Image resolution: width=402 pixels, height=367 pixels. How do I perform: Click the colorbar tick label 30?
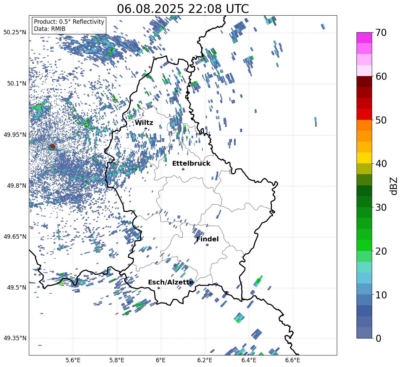pos(381,207)
